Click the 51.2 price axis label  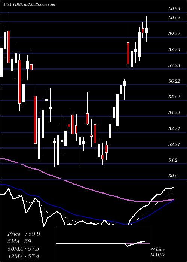(173, 160)
